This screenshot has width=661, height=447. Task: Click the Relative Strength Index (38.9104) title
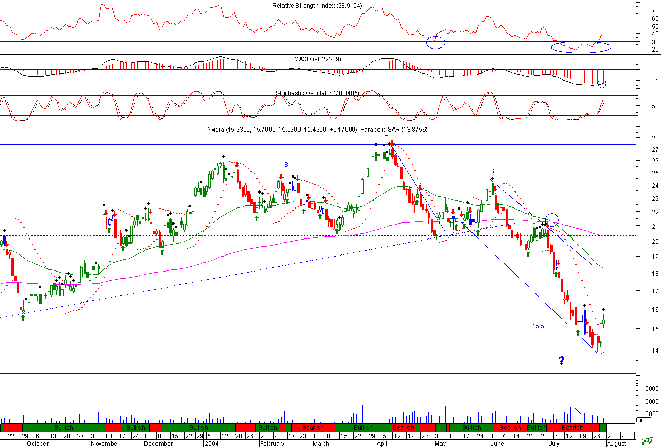[x=317, y=6]
